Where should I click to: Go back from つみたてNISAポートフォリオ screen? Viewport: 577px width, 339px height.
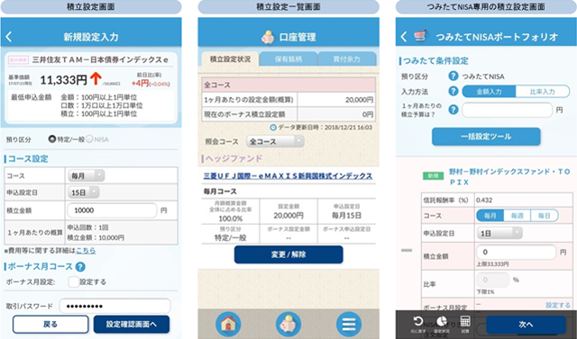[x=404, y=36]
